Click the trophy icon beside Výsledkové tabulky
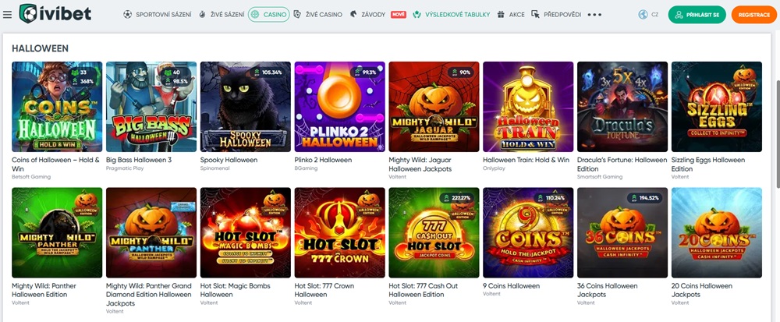 (417, 14)
